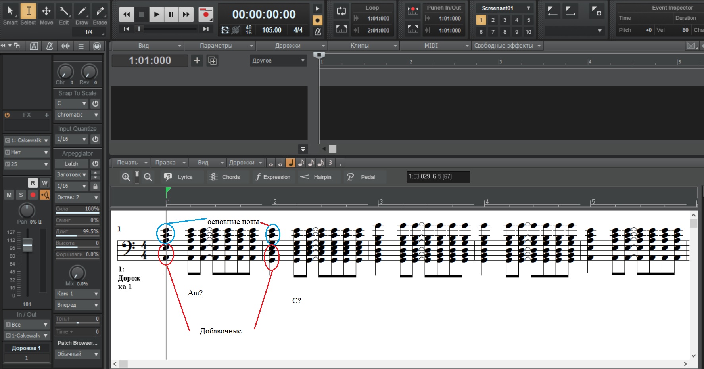Open the Параметры menu

click(219, 46)
